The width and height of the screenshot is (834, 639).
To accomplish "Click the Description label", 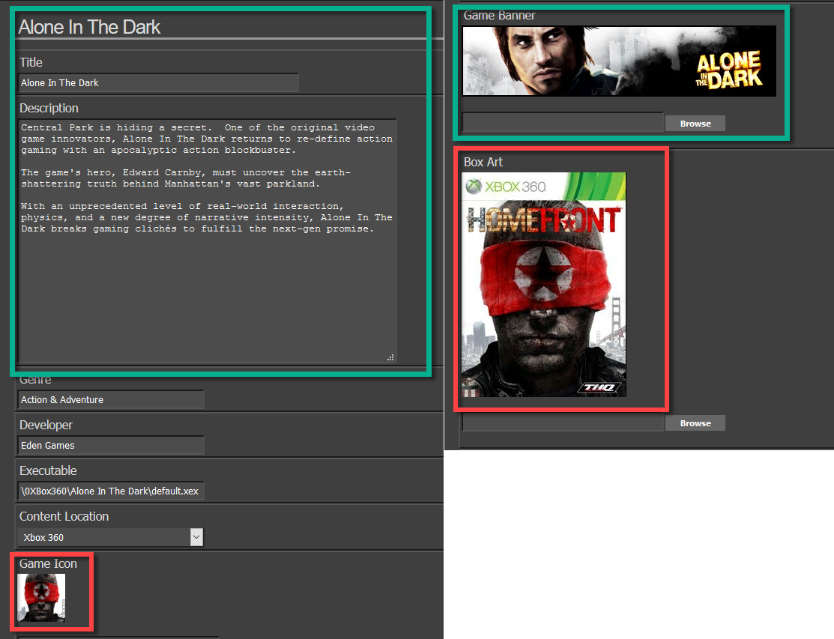I will [49, 108].
